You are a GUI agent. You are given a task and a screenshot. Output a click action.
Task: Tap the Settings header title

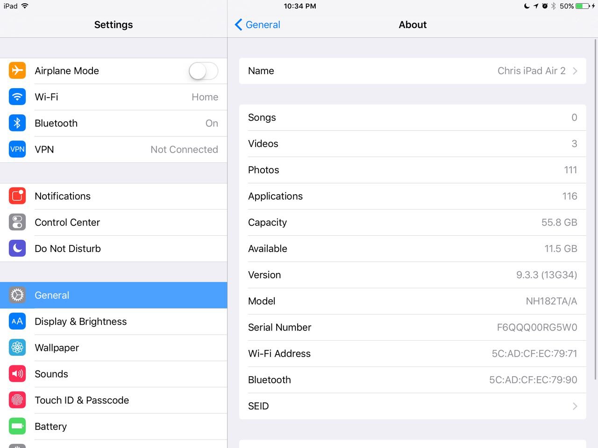click(114, 25)
